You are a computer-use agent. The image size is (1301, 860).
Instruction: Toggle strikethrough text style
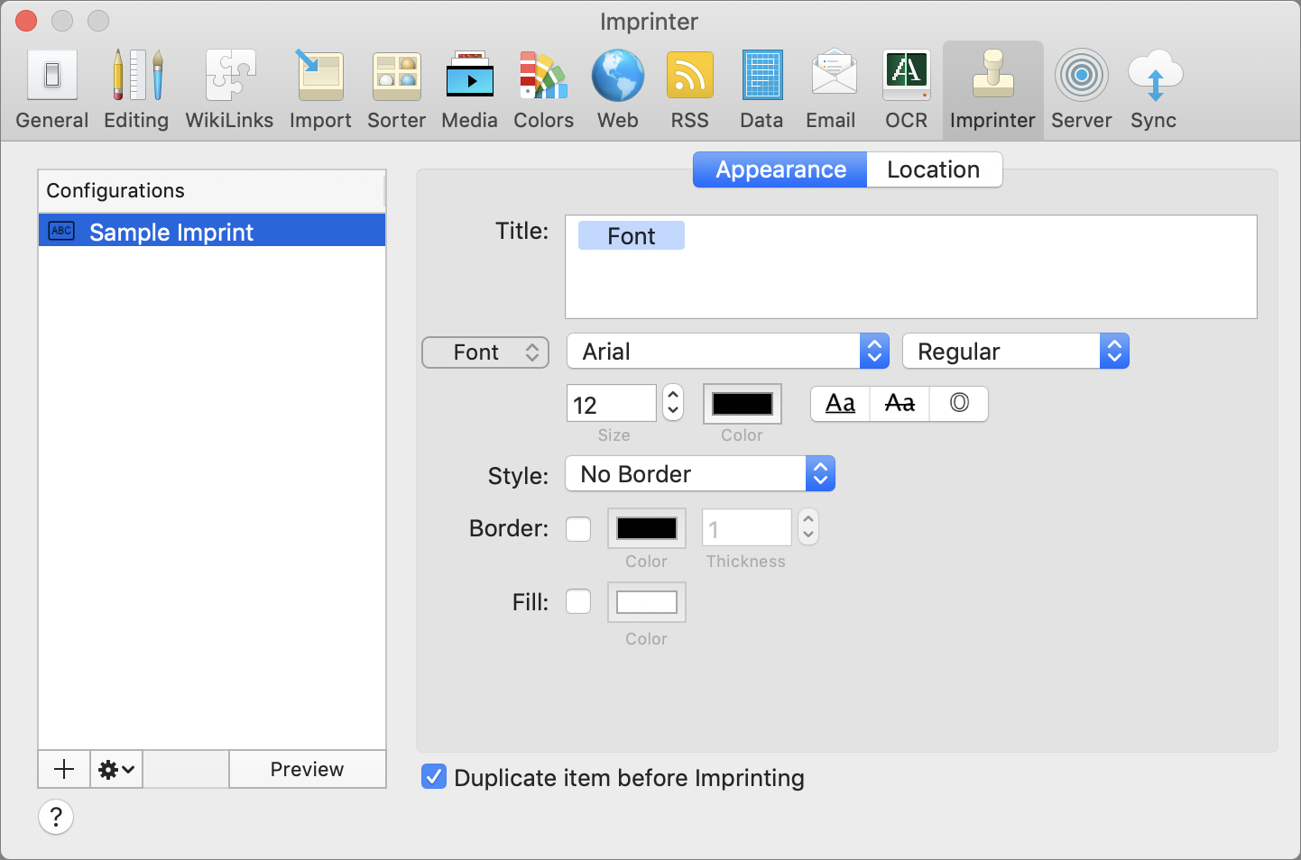click(x=900, y=404)
